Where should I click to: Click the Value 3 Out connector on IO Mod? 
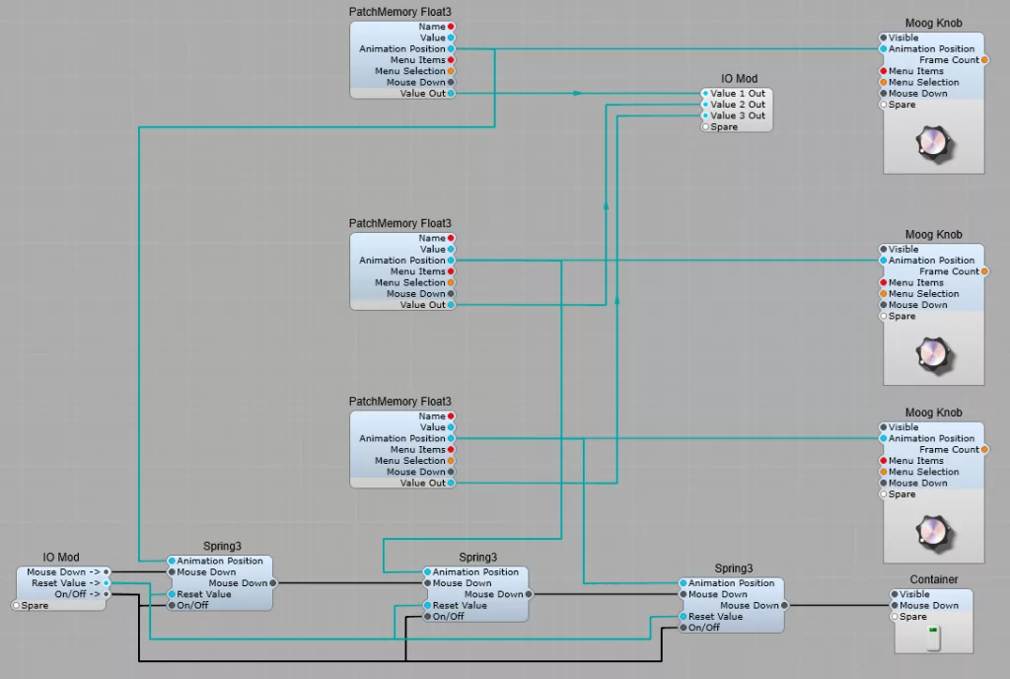705,115
